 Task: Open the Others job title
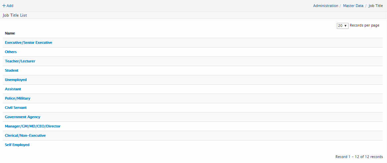[x=11, y=52]
